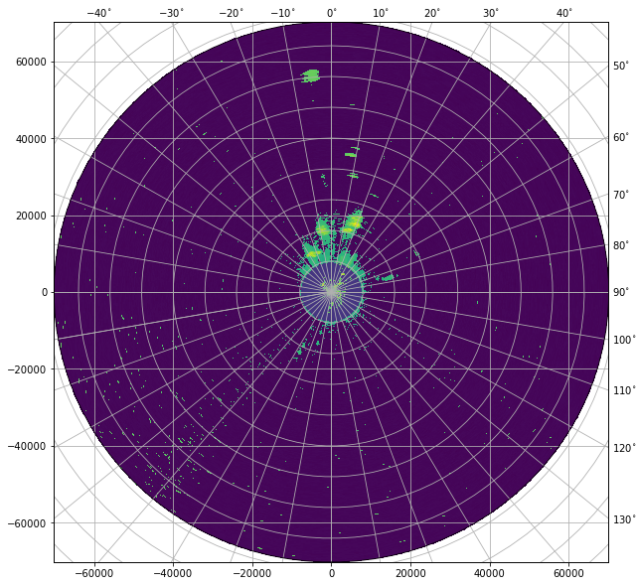Select the 100° angle label
Screen dimensions: 636x586
pos(624,340)
